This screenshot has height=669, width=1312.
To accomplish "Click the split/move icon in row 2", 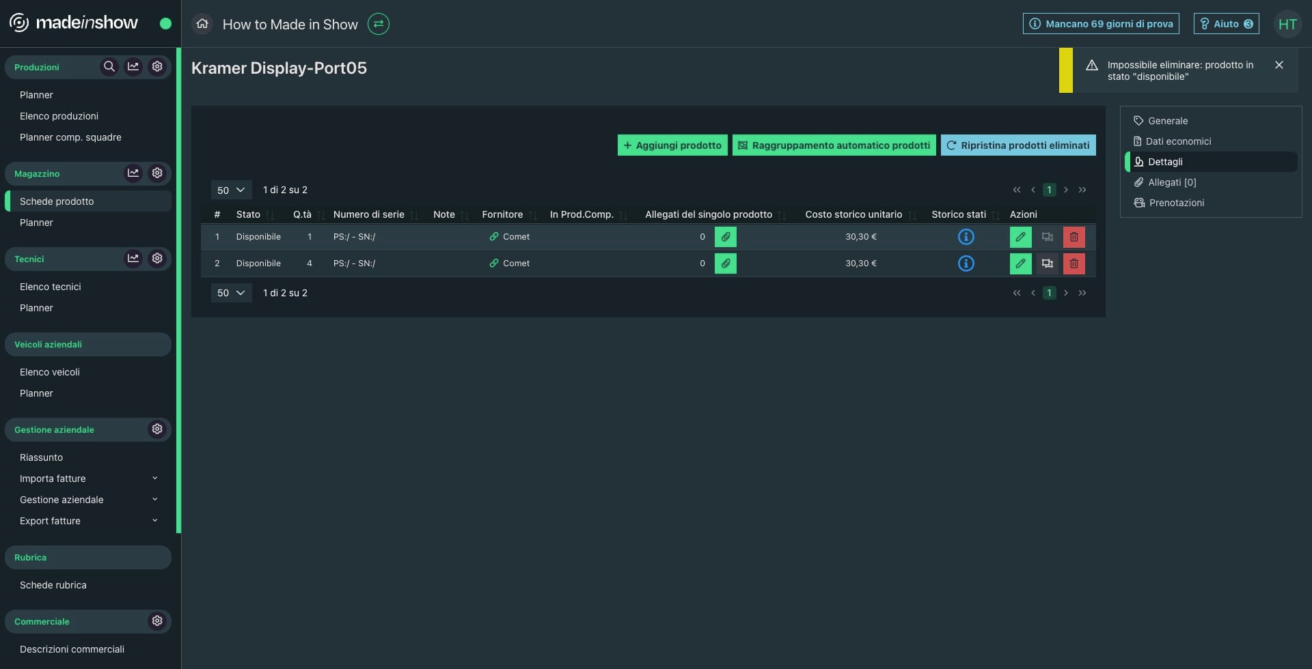I will tap(1048, 264).
